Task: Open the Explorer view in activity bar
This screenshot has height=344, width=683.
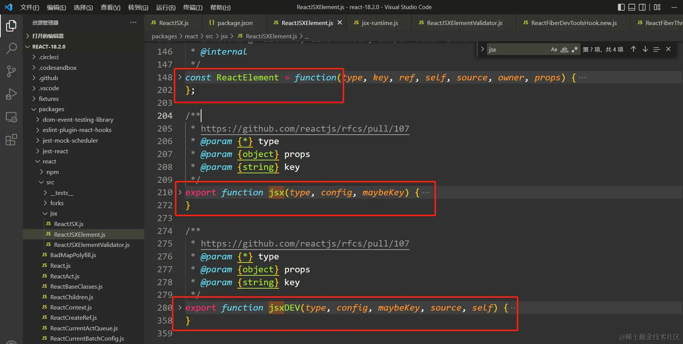Action: pos(11,26)
